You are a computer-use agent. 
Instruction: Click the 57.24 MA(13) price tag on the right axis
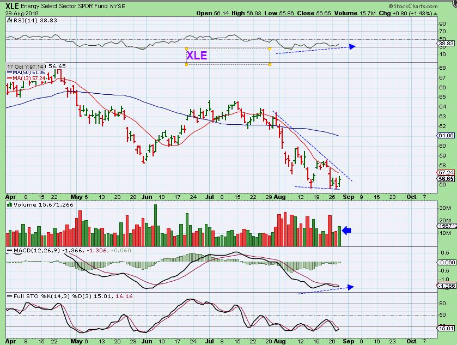[x=446, y=173]
